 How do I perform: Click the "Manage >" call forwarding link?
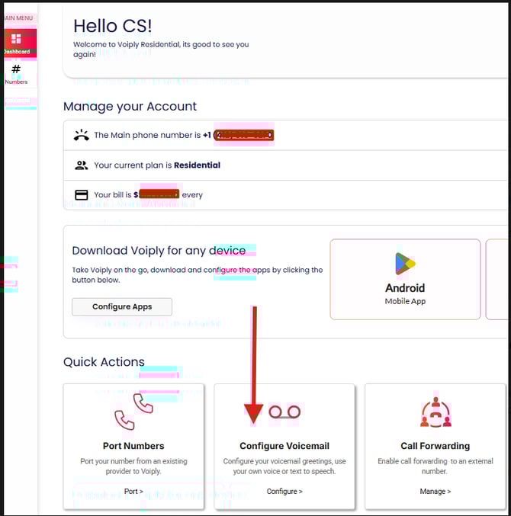point(435,492)
